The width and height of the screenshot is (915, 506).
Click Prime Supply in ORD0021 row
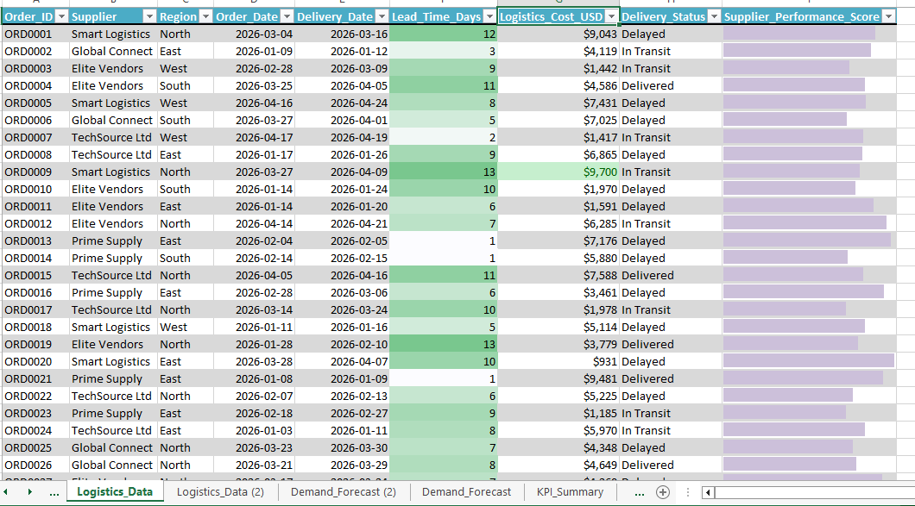[x=113, y=379]
